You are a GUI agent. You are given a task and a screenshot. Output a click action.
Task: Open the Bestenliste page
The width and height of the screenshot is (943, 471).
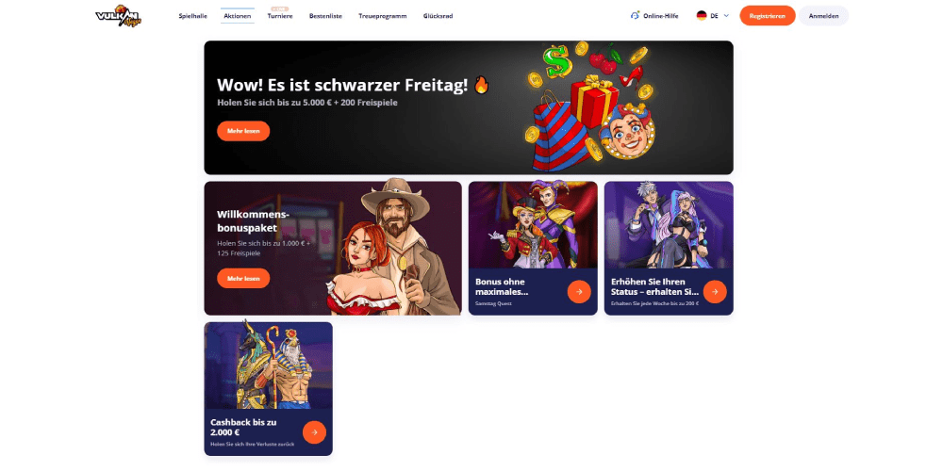point(325,16)
